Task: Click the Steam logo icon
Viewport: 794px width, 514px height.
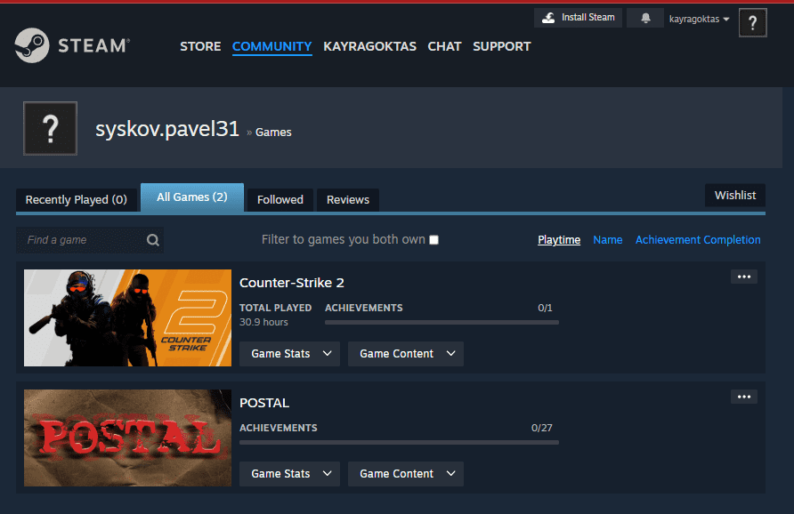Action: 32,45
